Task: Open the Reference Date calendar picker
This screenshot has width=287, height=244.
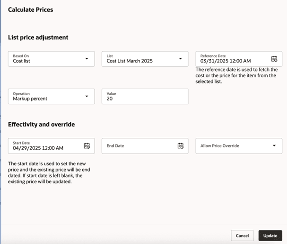Action: pyautogui.click(x=274, y=59)
